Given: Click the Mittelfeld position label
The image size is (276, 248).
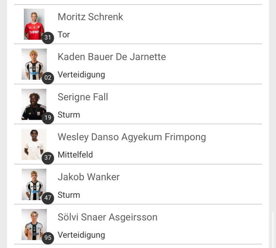Looking at the screenshot, I should [75, 155].
